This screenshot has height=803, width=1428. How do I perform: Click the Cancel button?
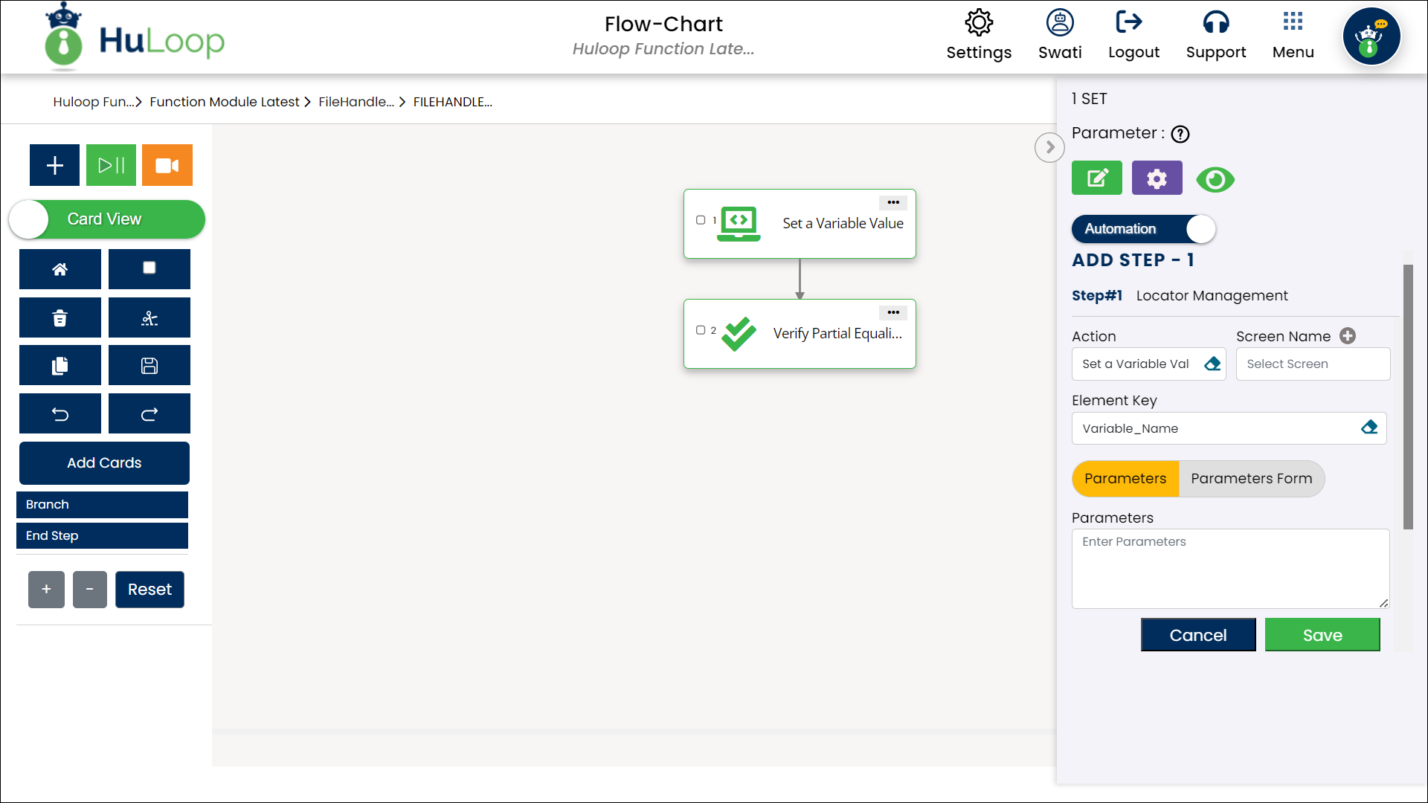[x=1198, y=635]
